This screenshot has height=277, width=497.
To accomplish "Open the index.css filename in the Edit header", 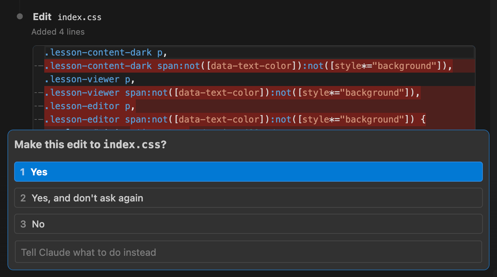I will tap(79, 17).
